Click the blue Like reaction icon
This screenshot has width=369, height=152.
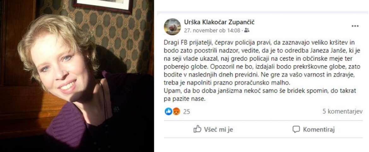[168, 111]
